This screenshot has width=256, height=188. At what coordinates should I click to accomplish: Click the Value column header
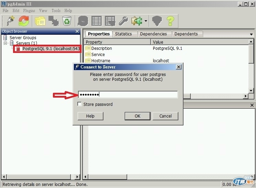pos(200,42)
